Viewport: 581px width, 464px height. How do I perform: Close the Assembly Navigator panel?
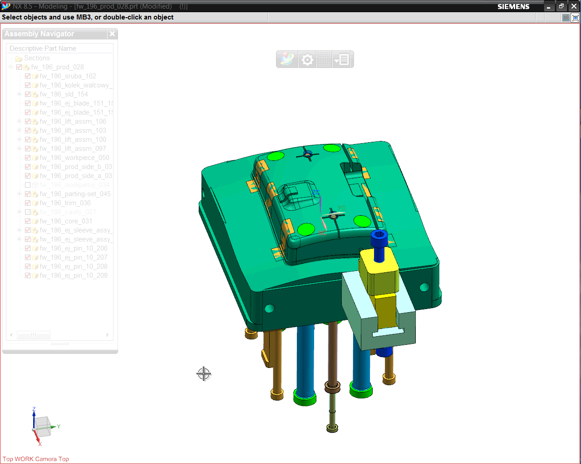point(112,34)
